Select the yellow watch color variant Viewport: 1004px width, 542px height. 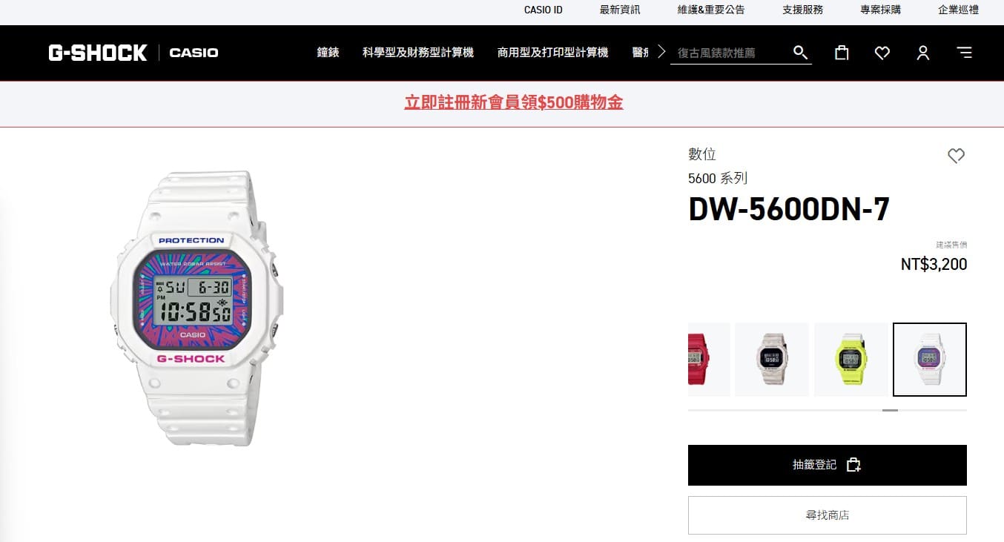click(851, 360)
